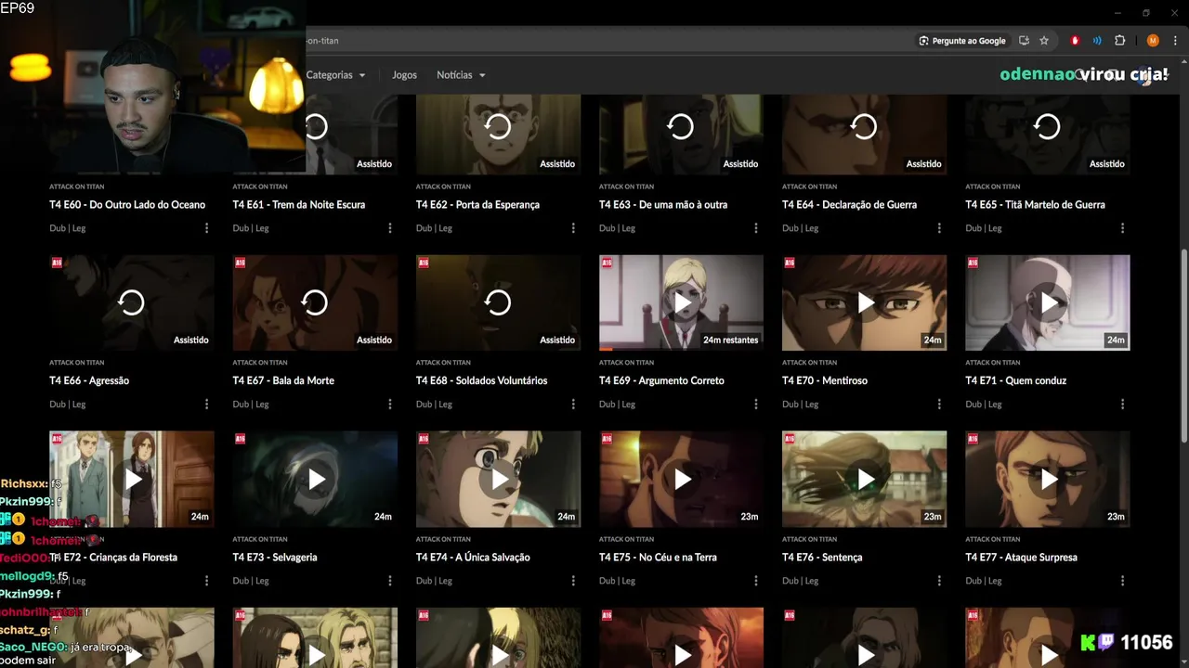Replay T4 E65 Titã Martelo de Guerra

(x=1047, y=126)
